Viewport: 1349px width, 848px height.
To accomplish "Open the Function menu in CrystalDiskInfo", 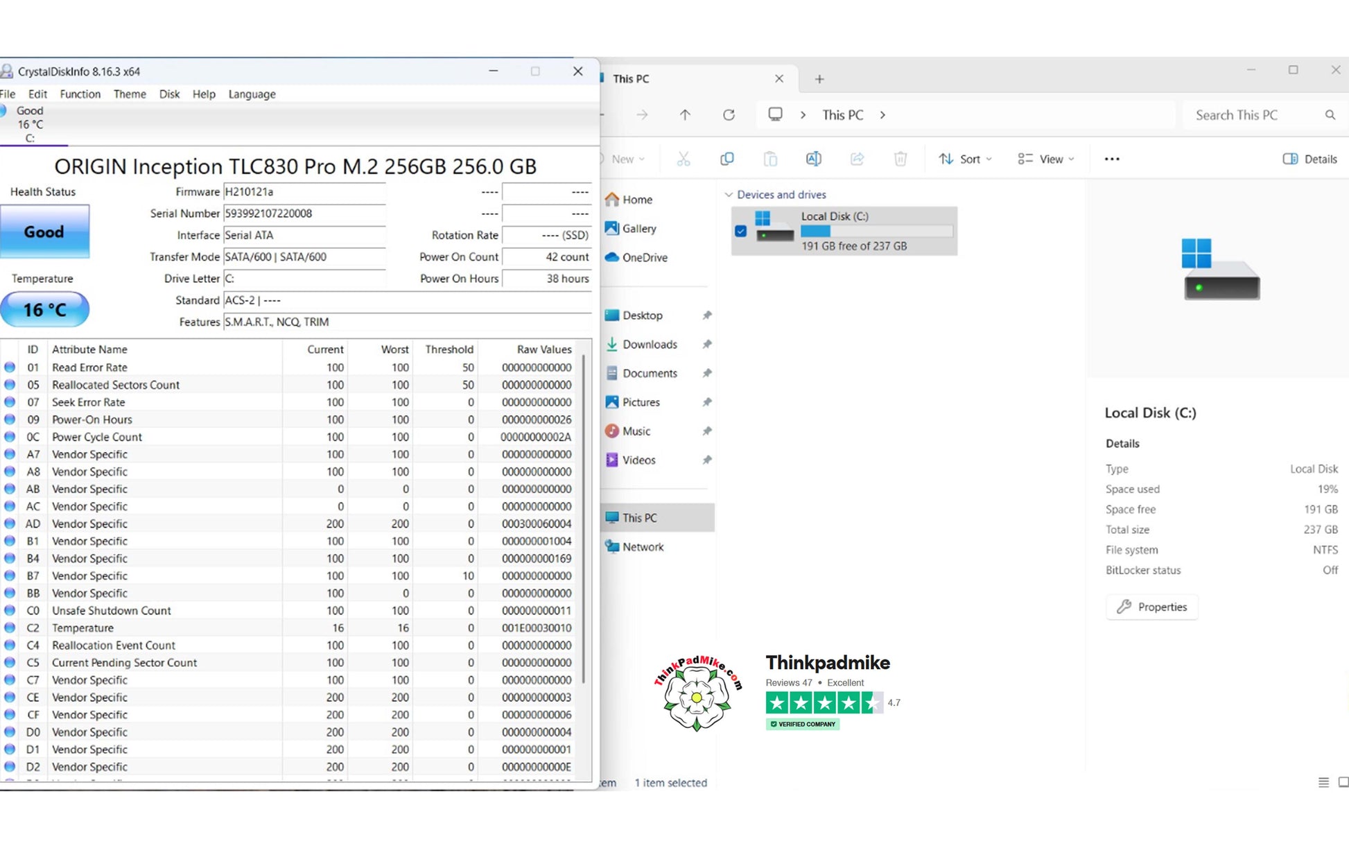I will [x=80, y=94].
